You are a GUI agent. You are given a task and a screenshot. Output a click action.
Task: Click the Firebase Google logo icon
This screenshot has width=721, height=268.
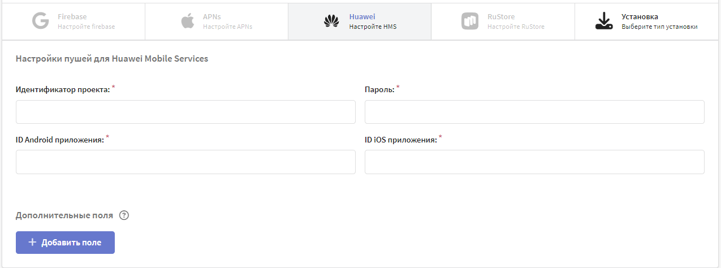(41, 21)
